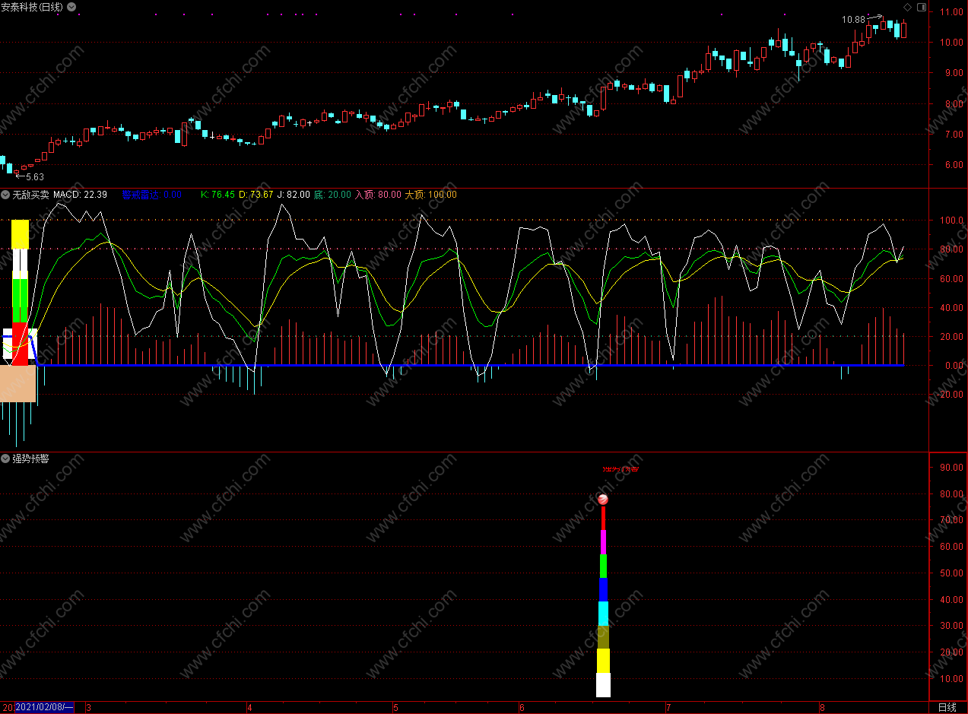
Task: Click the 无敌买卖 indicator name
Action: click(x=30, y=195)
